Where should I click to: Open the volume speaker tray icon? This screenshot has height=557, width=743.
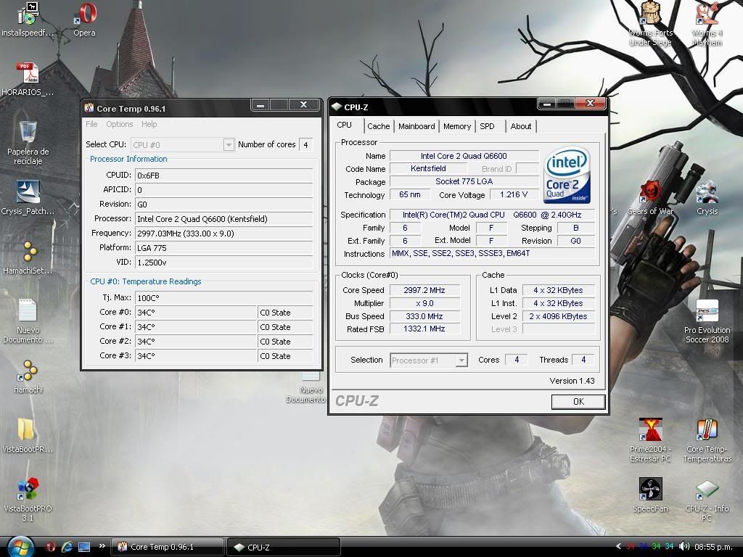point(684,547)
